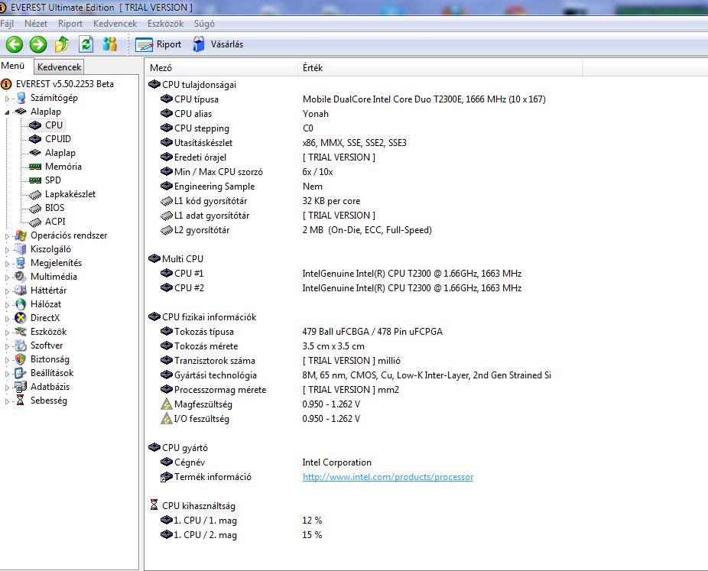Select the Számítógép computer icon
The height and width of the screenshot is (571, 708).
21,98
